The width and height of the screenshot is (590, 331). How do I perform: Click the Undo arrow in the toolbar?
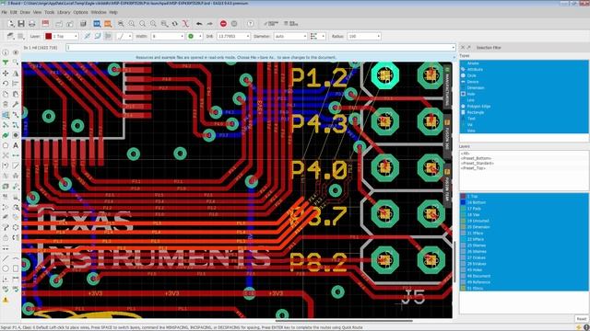pyautogui.click(x=199, y=24)
